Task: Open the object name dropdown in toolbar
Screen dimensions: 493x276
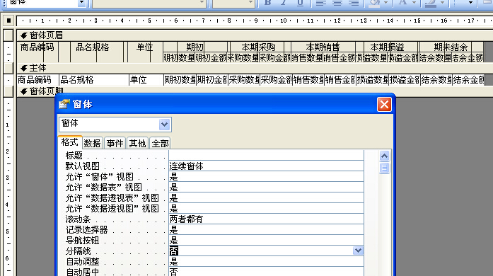Action: (x=82, y=3)
